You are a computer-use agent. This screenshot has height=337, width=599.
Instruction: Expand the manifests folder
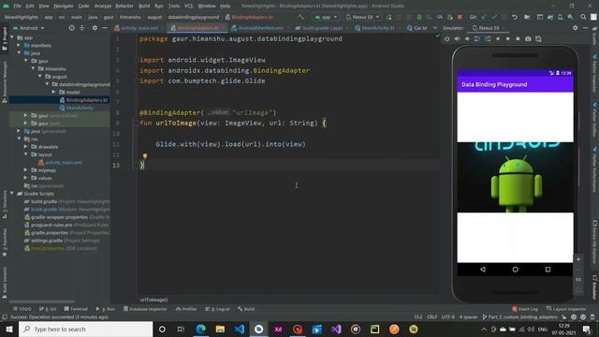[19, 46]
